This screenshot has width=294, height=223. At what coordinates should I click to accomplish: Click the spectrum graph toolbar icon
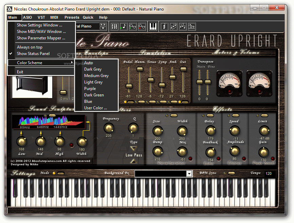coord(191,26)
